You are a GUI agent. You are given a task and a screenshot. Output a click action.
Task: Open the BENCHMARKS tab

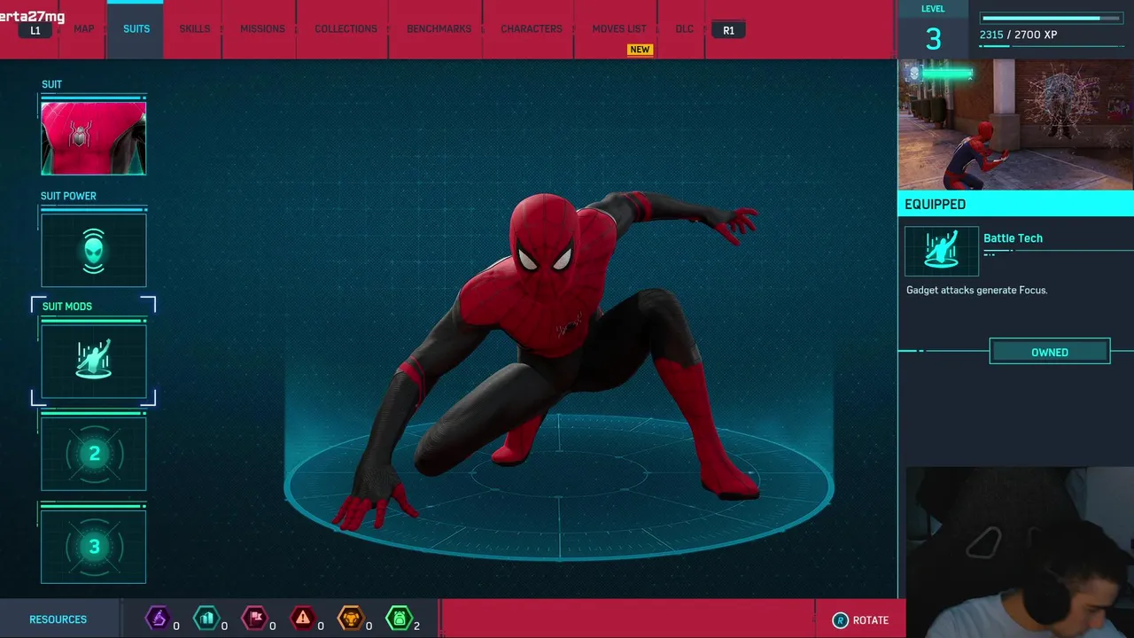[439, 28]
